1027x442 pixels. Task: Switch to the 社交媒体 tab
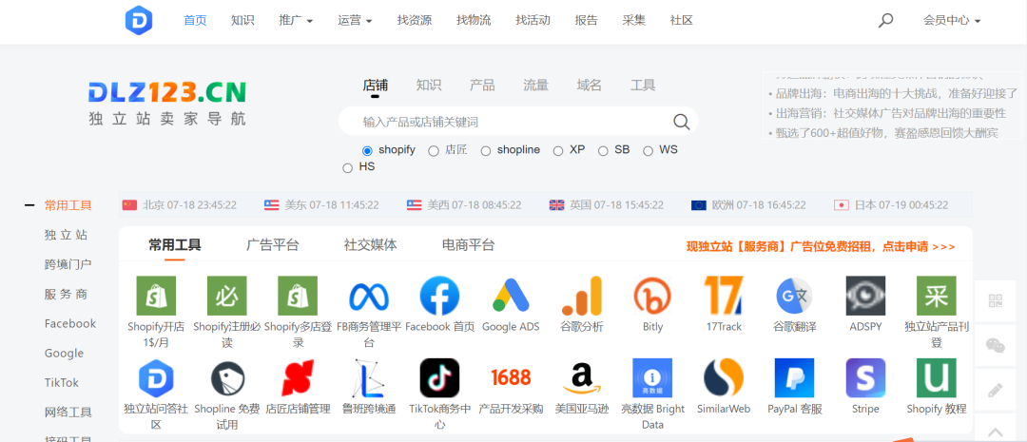click(x=371, y=245)
